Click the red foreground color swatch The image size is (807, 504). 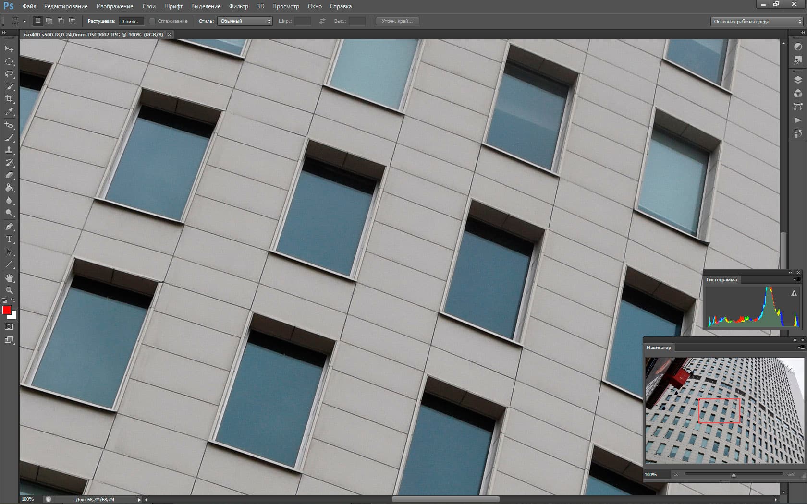(x=7, y=310)
